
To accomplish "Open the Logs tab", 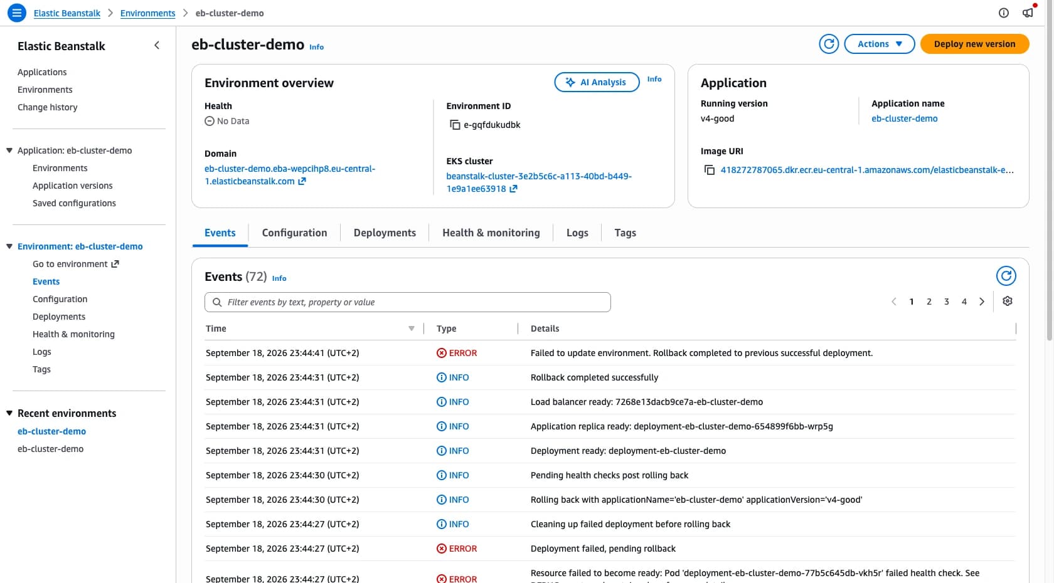I will 577,233.
